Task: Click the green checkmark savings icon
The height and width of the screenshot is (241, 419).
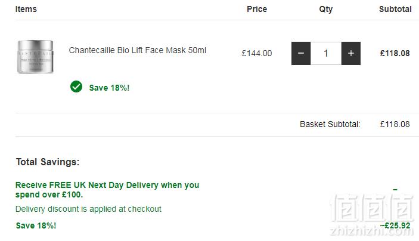Action: pos(76,86)
